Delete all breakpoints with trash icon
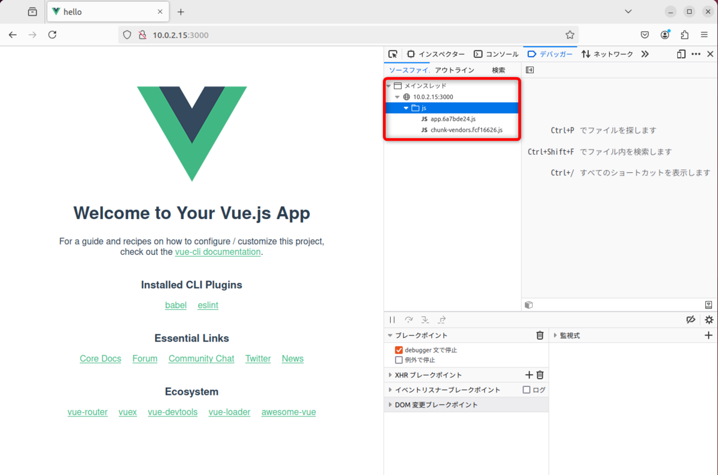Image resolution: width=718 pixels, height=475 pixels. pos(540,336)
